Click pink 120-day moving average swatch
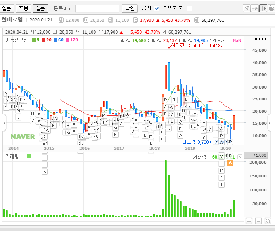Image resolution: width=275 pixels, height=231 pixels. 67,40
